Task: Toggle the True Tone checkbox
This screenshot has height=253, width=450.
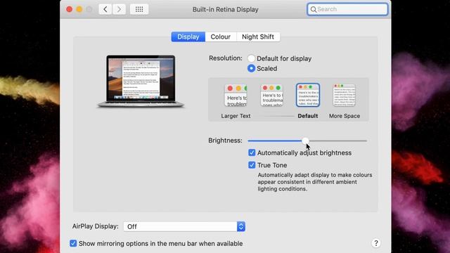Action: click(252, 165)
